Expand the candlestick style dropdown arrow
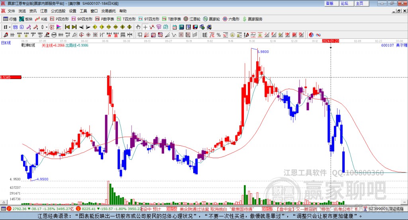 46,27
